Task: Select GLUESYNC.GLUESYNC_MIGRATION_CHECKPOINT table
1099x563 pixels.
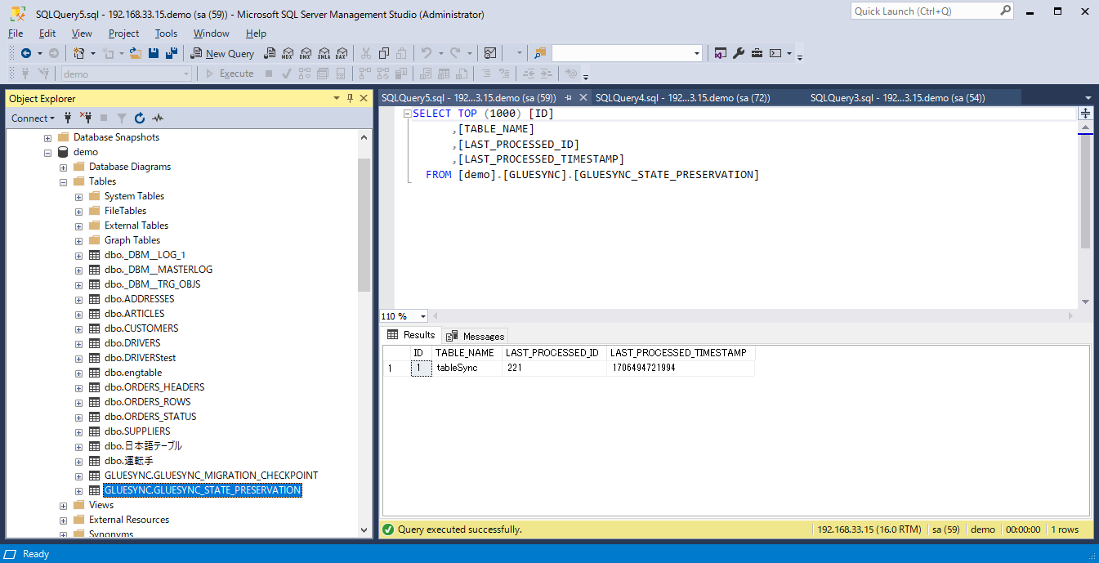Action: [211, 476]
